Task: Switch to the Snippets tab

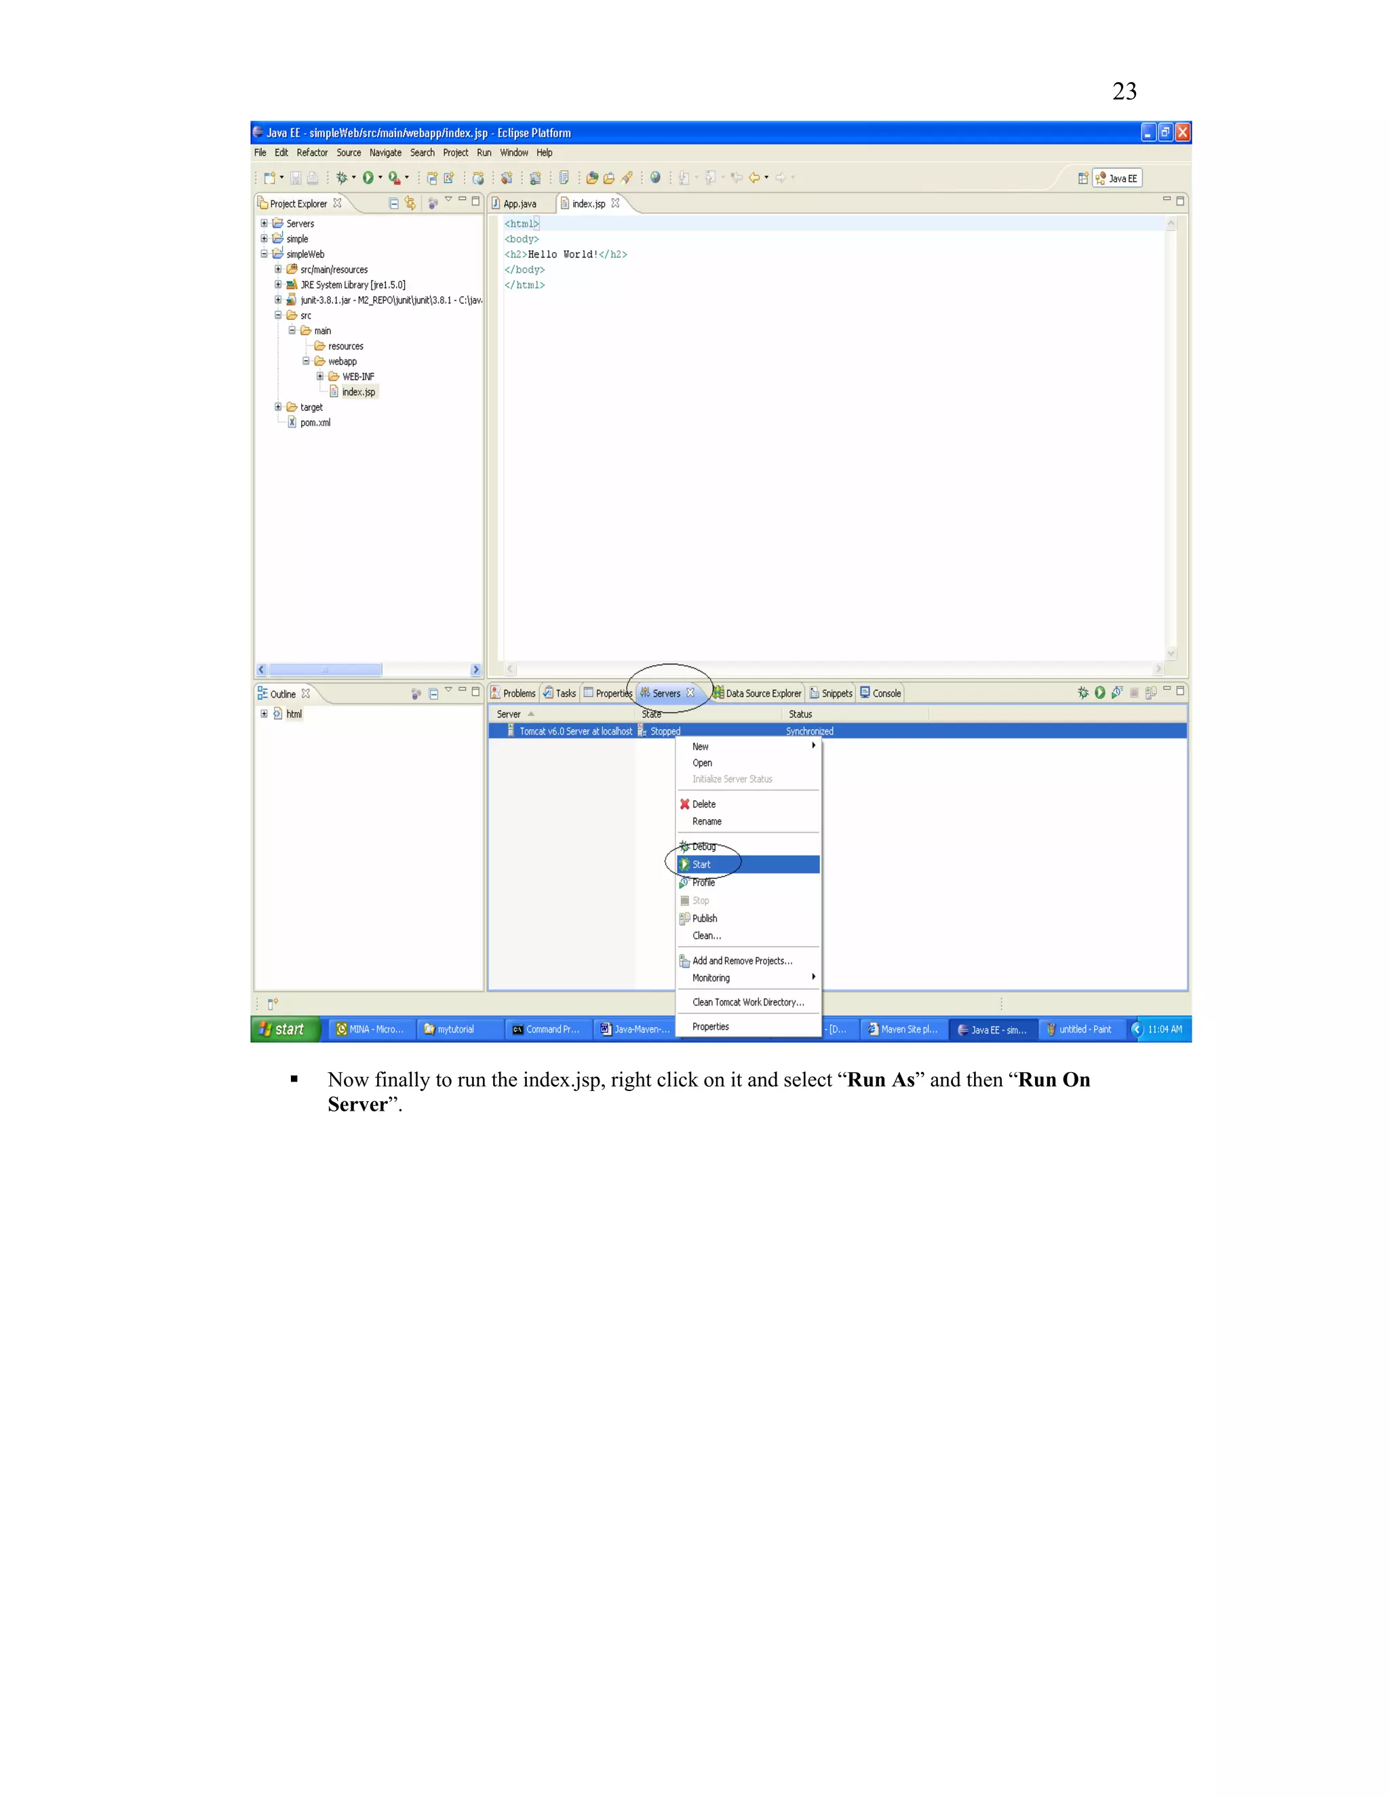Action: pyautogui.click(x=831, y=694)
